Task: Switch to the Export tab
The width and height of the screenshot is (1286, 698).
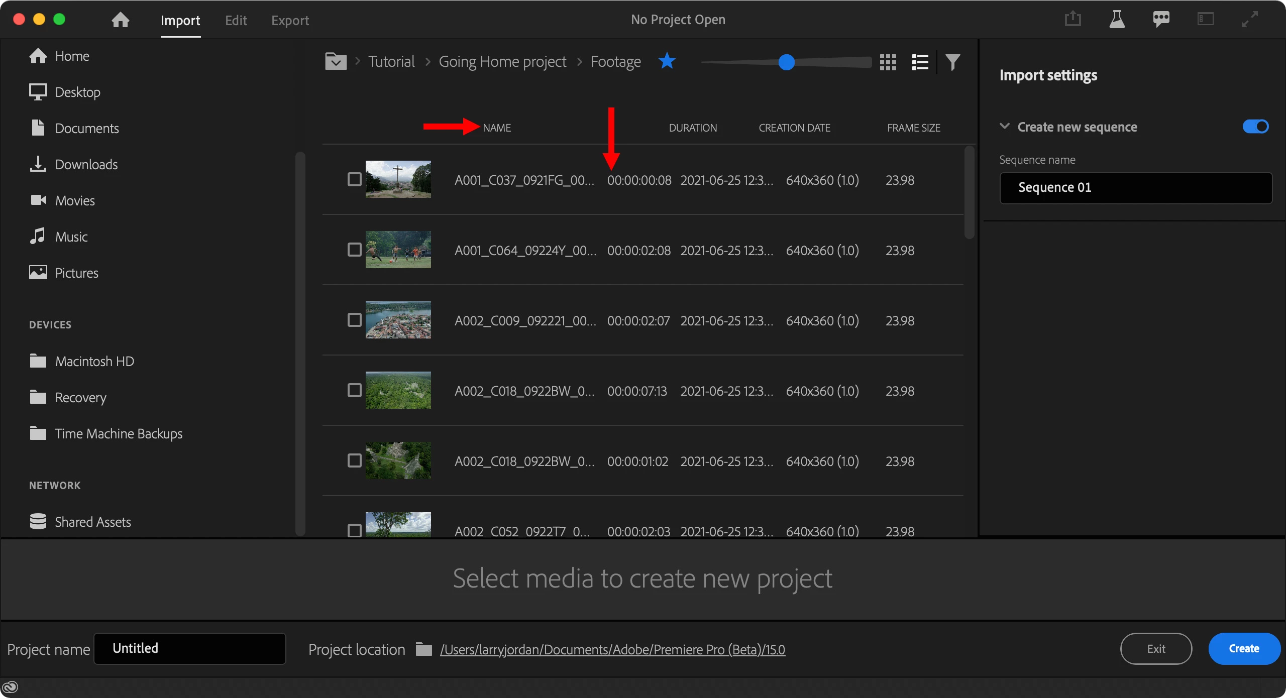Action: 290,21
